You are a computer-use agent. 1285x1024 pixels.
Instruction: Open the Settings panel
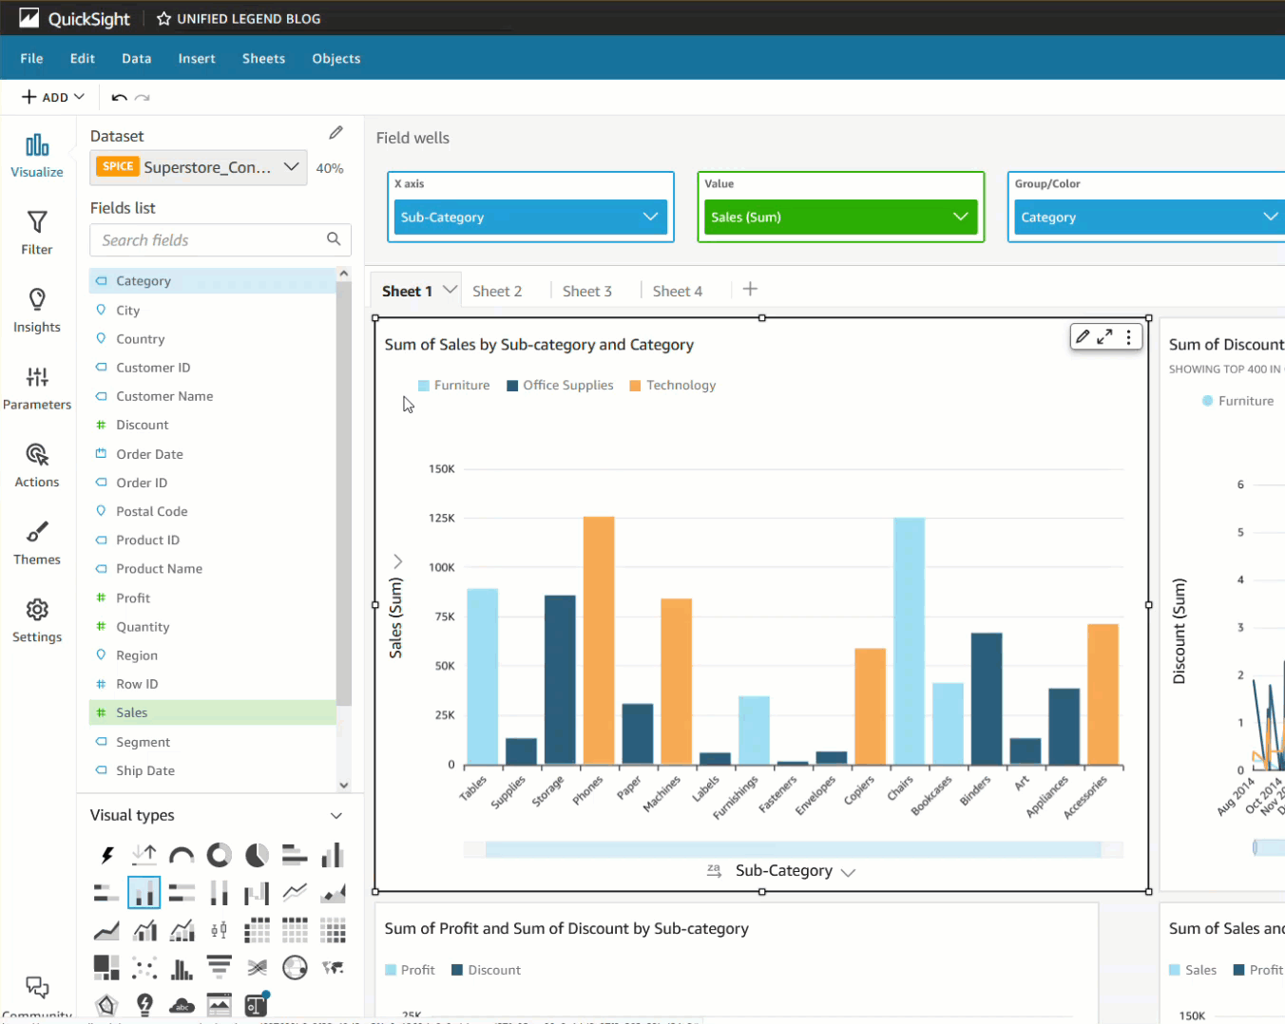click(37, 621)
